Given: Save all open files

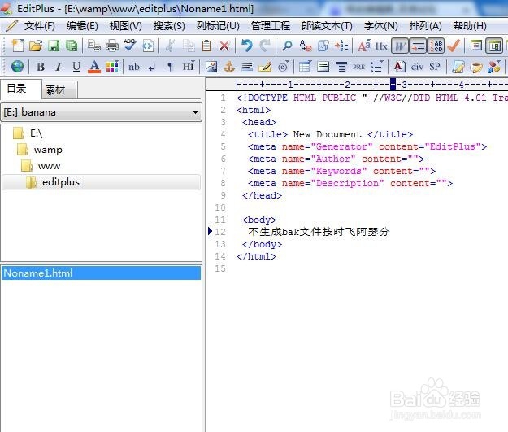Looking at the screenshot, I should (x=72, y=46).
